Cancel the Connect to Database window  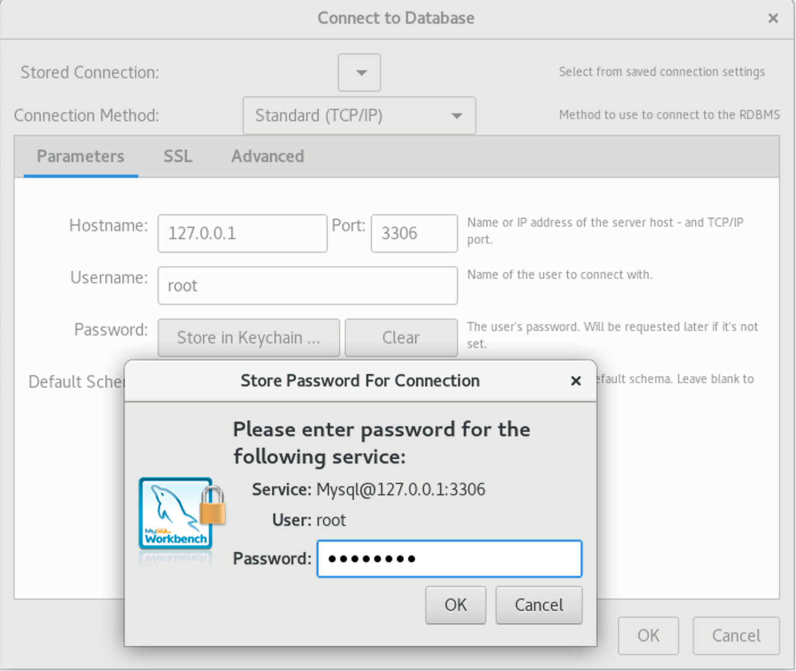point(736,636)
